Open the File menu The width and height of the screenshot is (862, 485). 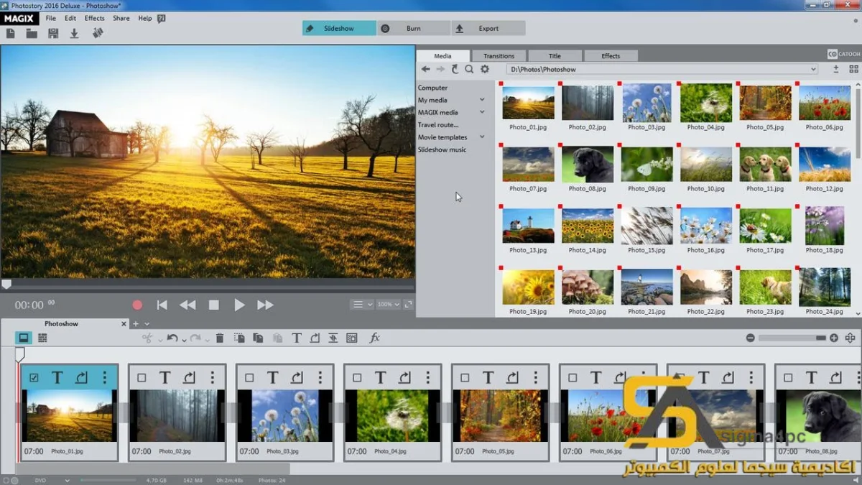point(51,18)
